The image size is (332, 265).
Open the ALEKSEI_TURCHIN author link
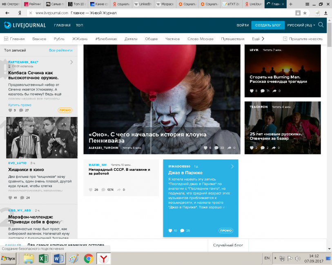103,148
